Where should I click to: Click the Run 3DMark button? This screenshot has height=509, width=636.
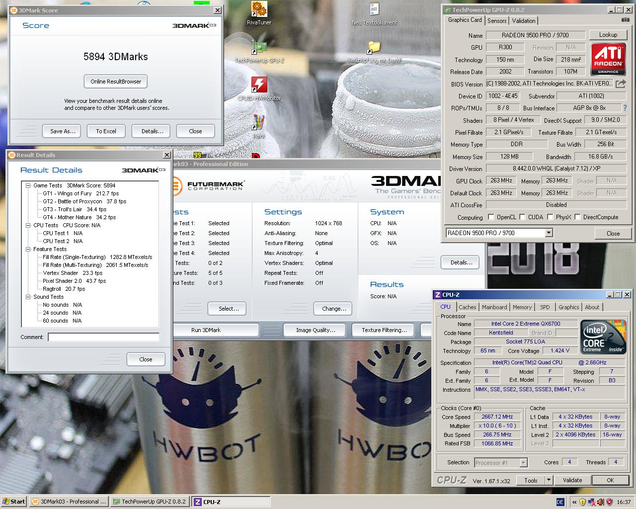point(206,330)
